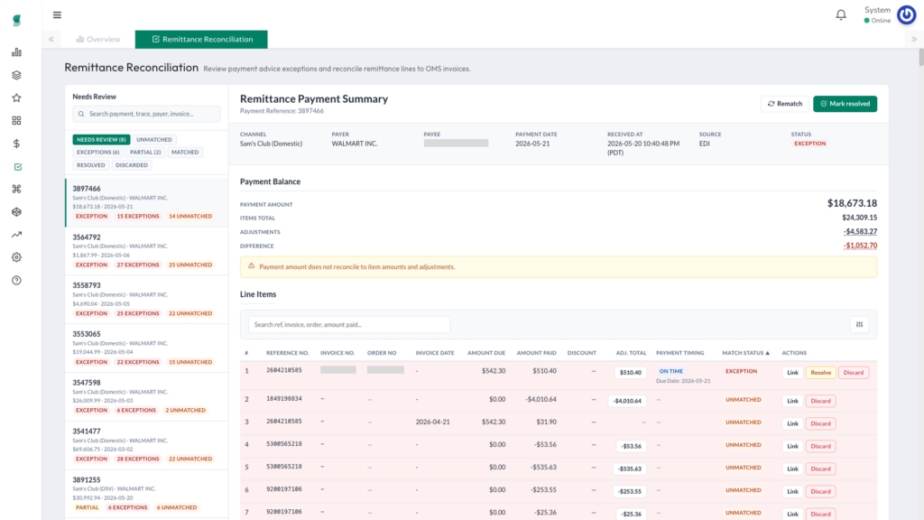
Task: Switch to the Overview tab
Action: pos(97,39)
